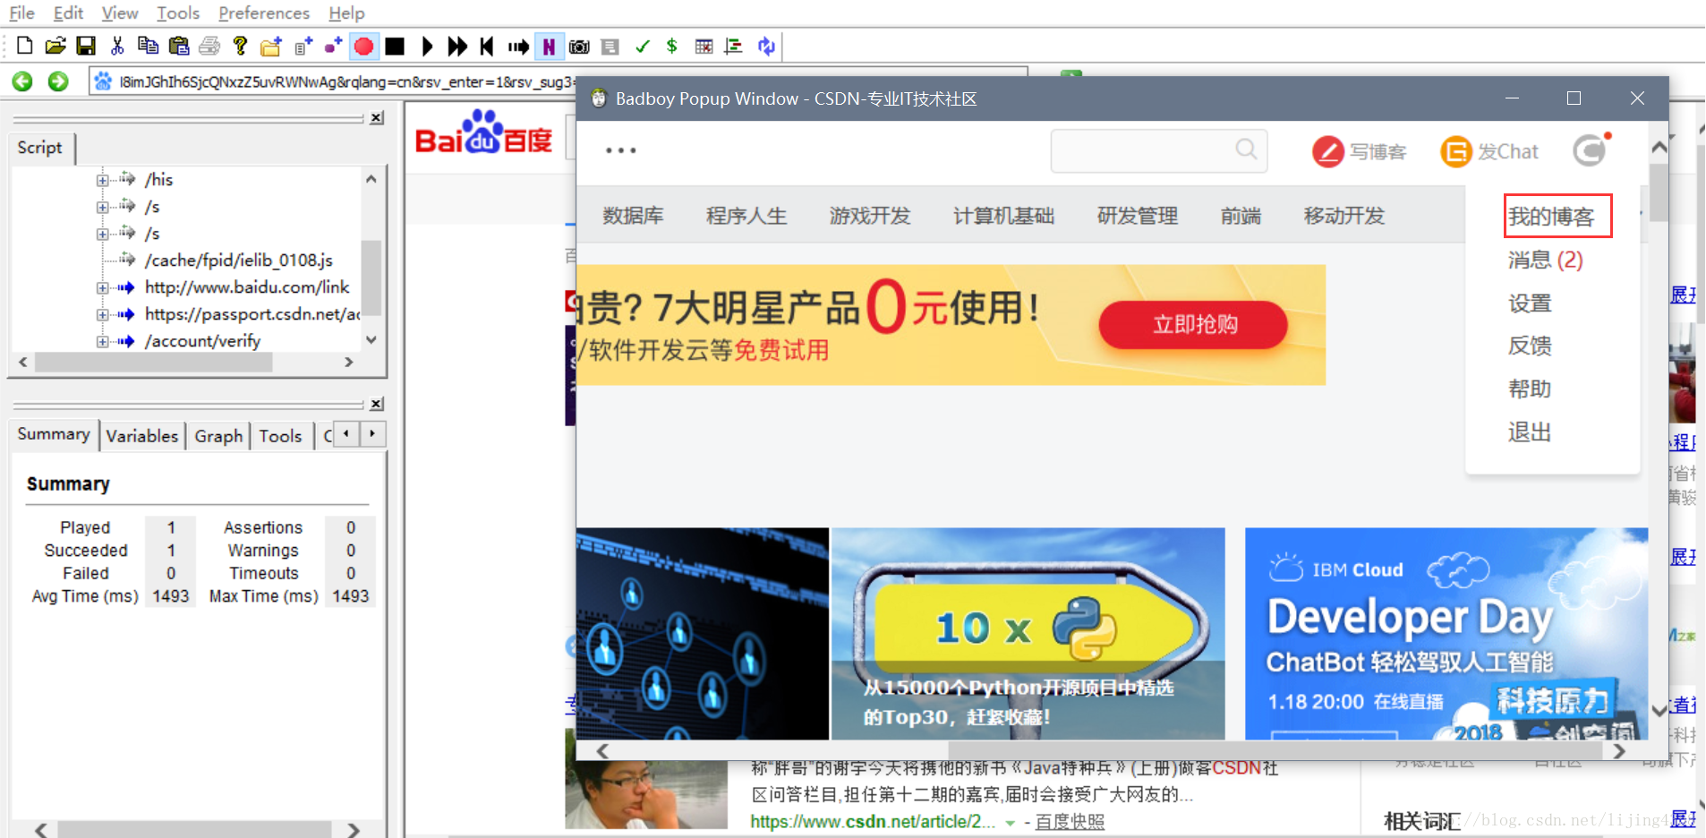Add new suite with folder-plus icon
This screenshot has width=1706, height=838.
pyautogui.click(x=271, y=46)
